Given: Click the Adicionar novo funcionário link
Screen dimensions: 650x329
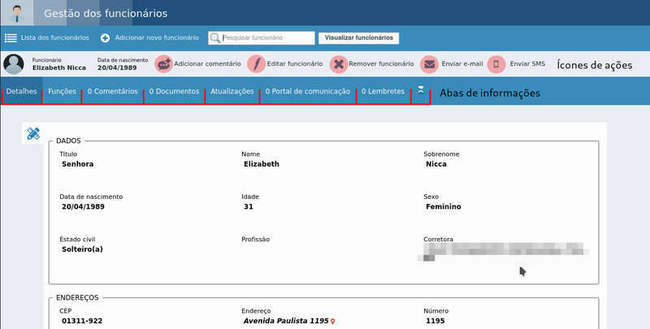Looking at the screenshot, I should [x=157, y=37].
